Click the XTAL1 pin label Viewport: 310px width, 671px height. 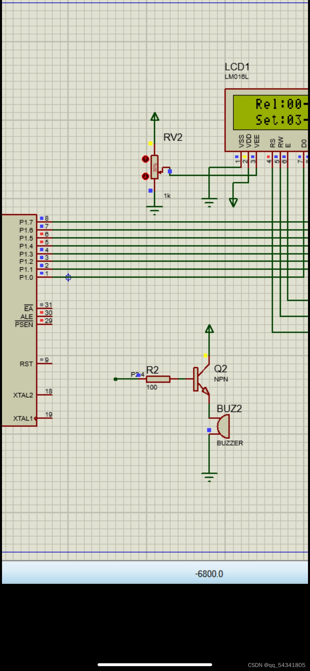pos(23,418)
